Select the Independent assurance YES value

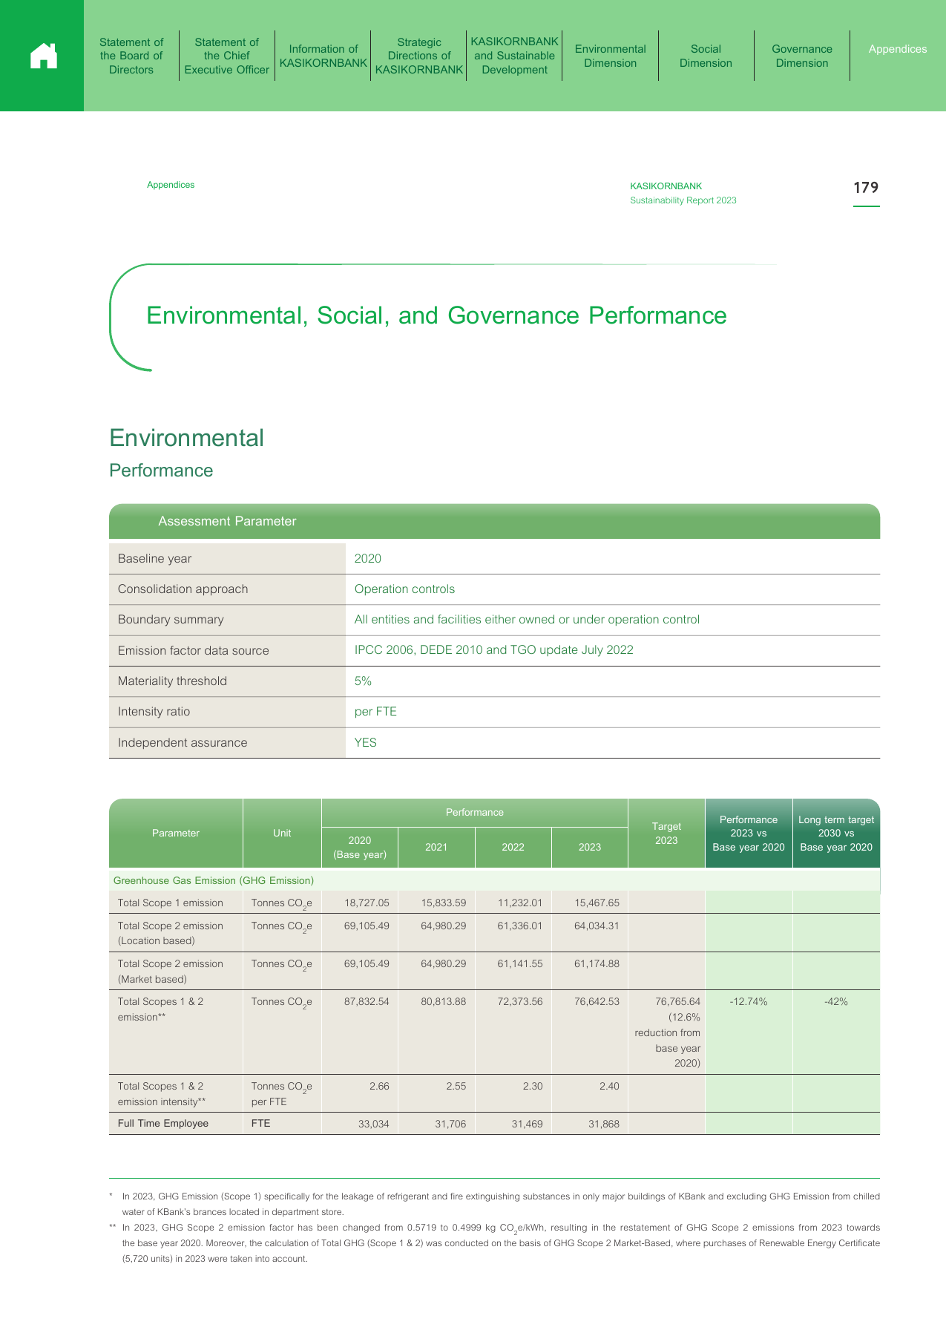[x=365, y=742]
